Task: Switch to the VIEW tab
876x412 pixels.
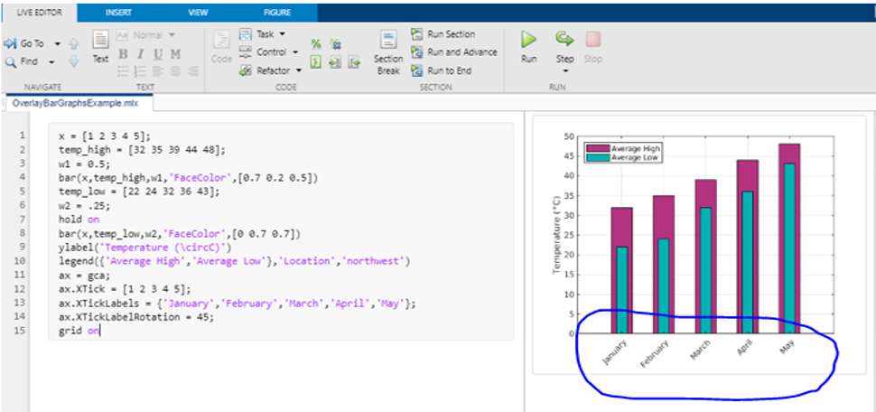Action: [x=199, y=13]
